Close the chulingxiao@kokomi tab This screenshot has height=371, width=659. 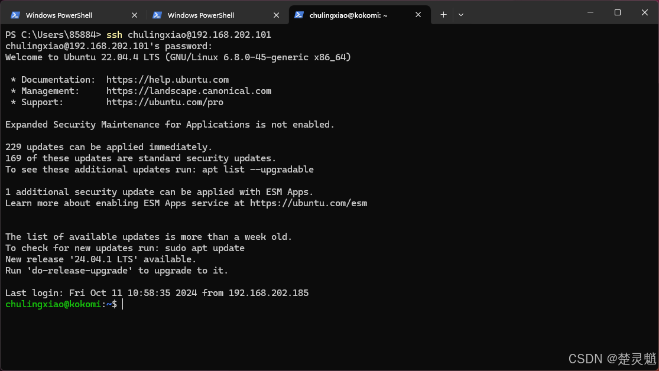(x=418, y=15)
